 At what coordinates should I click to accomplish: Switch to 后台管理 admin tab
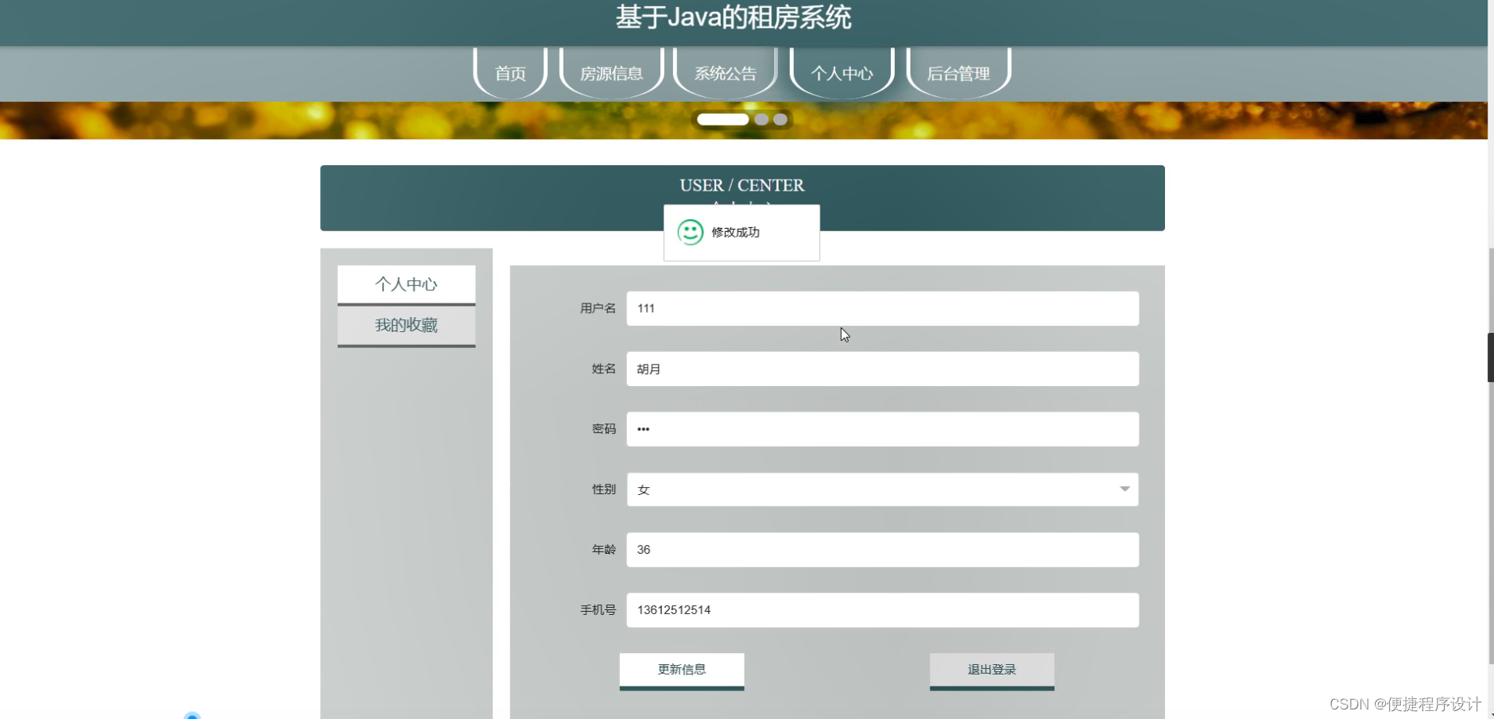point(959,73)
